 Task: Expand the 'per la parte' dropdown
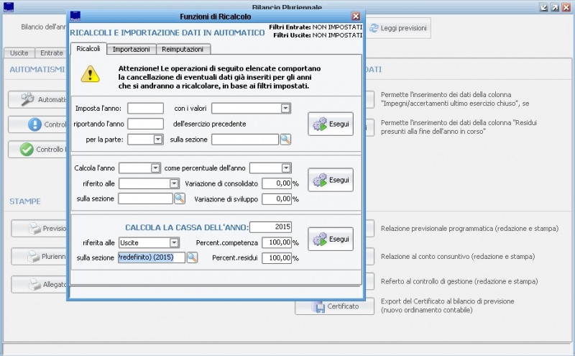(x=158, y=140)
